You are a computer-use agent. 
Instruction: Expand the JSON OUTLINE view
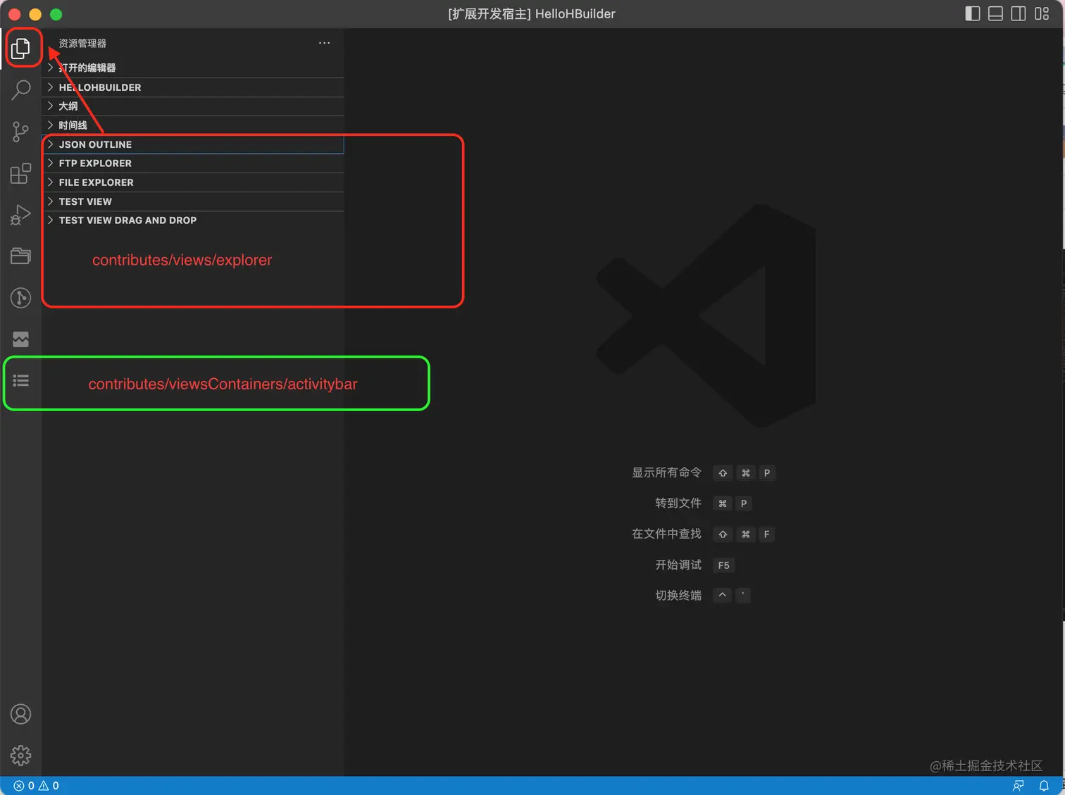click(x=193, y=144)
